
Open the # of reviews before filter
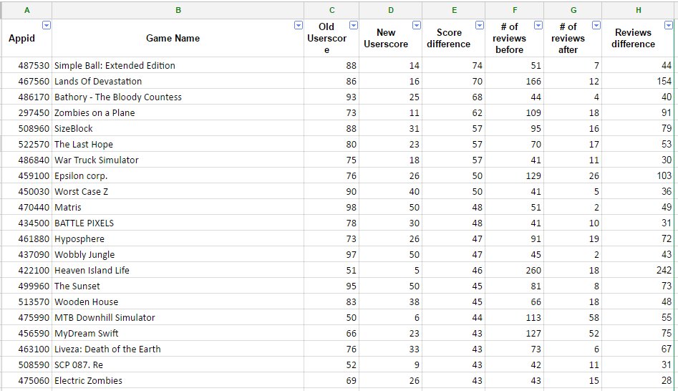click(x=538, y=26)
